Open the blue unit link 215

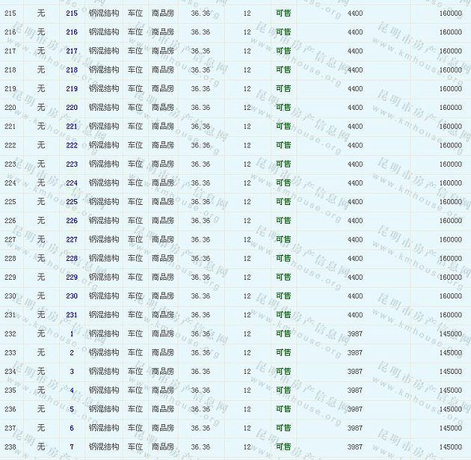coord(72,13)
